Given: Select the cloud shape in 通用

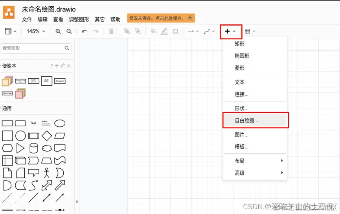Looking at the screenshot, I should coord(47,148).
